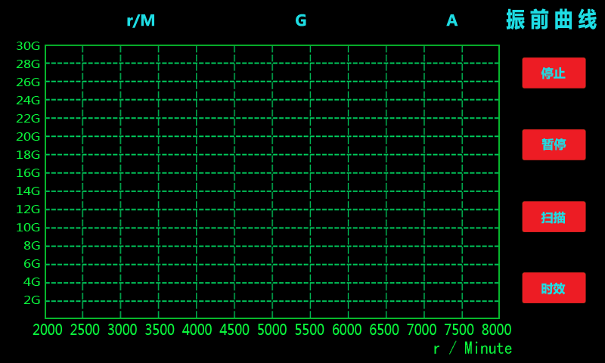This screenshot has height=363, width=605.
Task: Click the A readout label at top
Action: click(x=452, y=21)
